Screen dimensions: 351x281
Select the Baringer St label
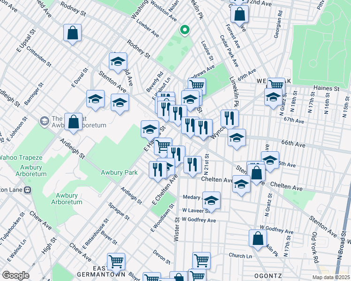(x=34, y=94)
